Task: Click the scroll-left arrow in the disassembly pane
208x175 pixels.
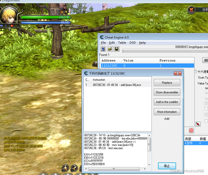Action: [86, 169]
